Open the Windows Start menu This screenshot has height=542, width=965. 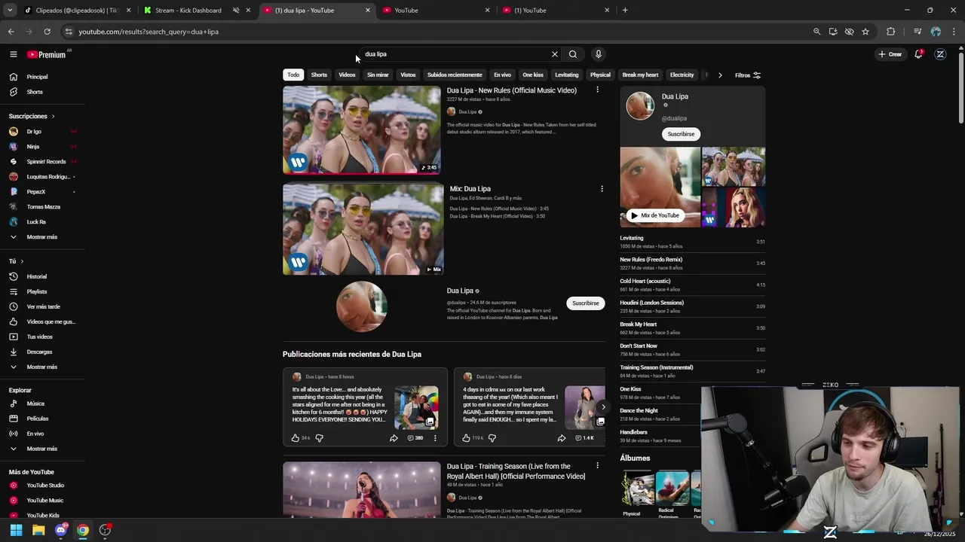pyautogui.click(x=16, y=530)
